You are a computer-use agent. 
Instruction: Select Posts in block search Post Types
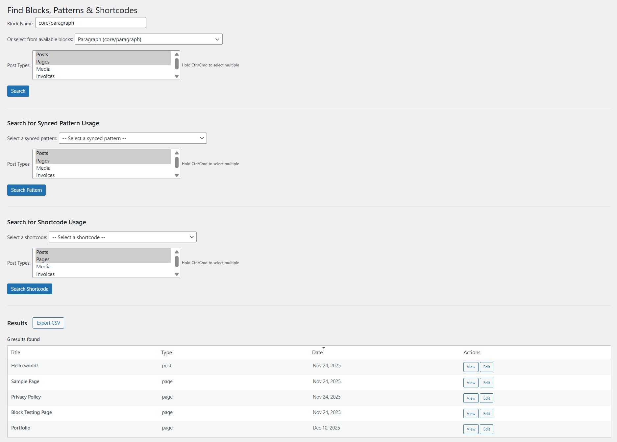(103, 54)
